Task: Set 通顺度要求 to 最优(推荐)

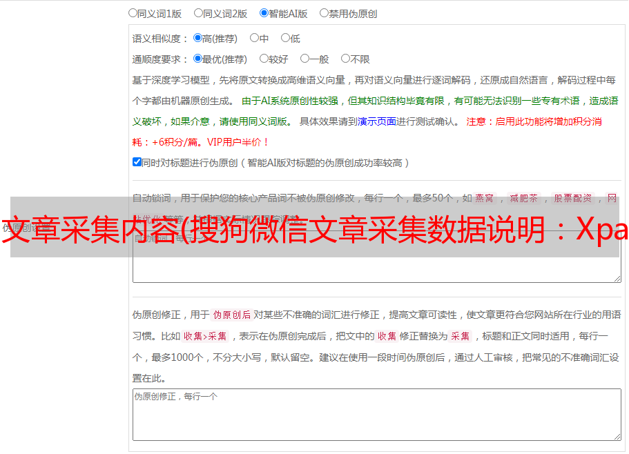Action: coord(197,59)
